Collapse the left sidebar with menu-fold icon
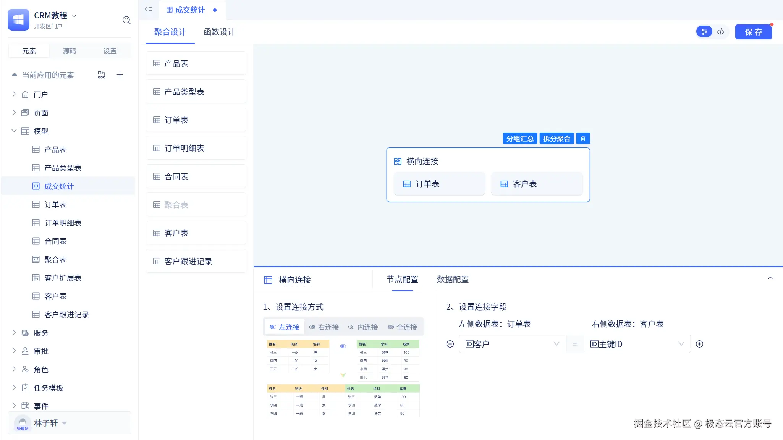Viewport: 783px width, 440px height. coord(149,10)
